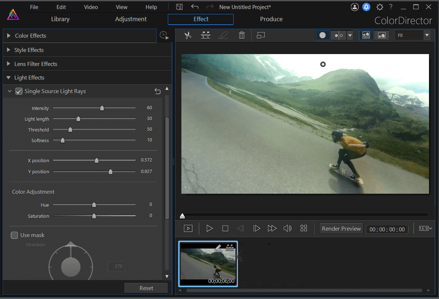
Task: Open the View menu
Action: (122, 7)
